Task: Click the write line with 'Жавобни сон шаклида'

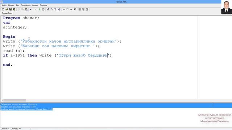Action: pyautogui.click(x=51, y=46)
